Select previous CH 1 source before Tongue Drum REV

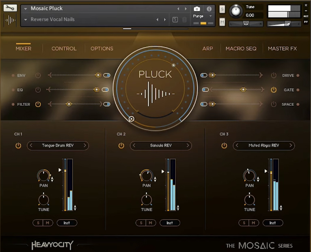pos(31,145)
